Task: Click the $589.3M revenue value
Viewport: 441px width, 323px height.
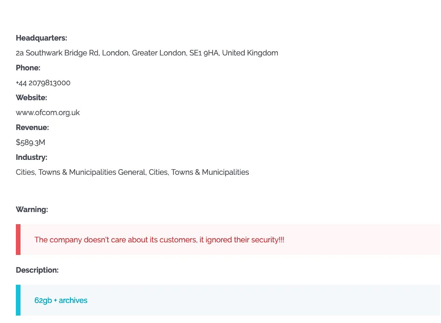Action: point(30,143)
